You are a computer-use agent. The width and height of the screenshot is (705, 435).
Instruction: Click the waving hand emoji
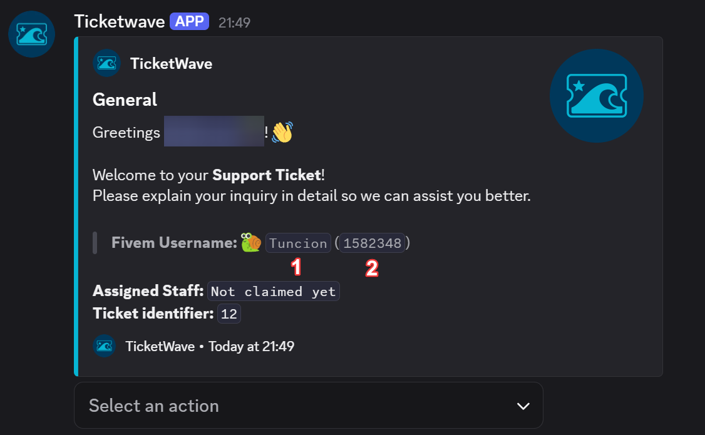(x=282, y=132)
